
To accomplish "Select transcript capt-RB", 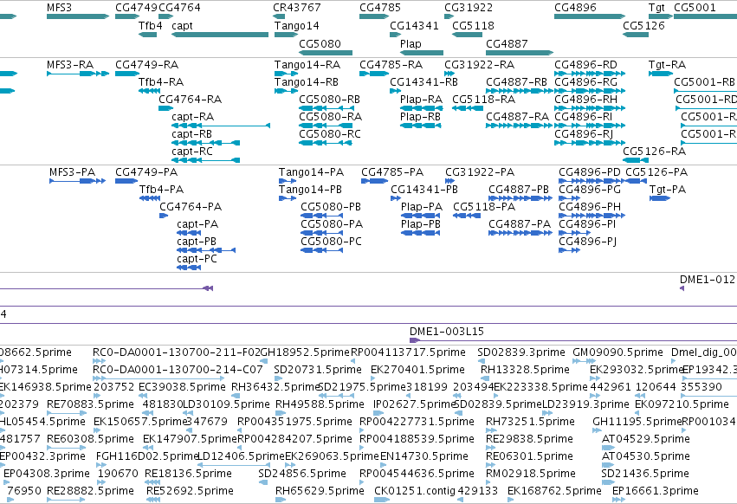I will click(x=206, y=143).
